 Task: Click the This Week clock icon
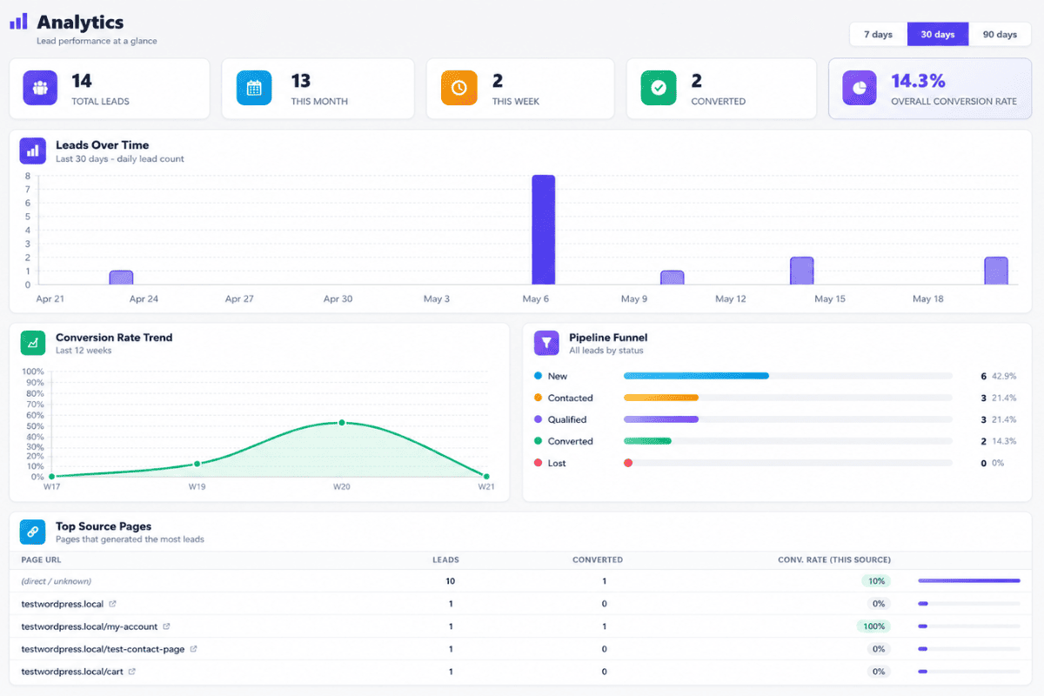click(458, 88)
